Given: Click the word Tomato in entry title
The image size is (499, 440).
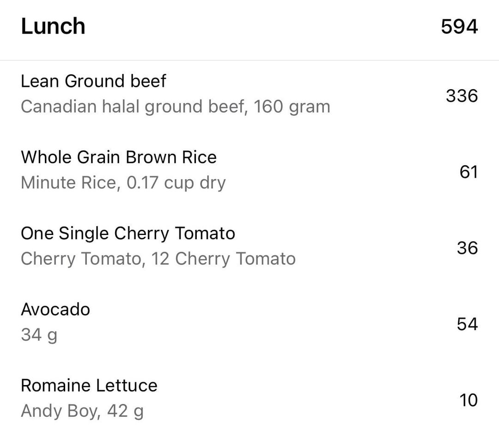Looking at the screenshot, I should pos(205,233).
